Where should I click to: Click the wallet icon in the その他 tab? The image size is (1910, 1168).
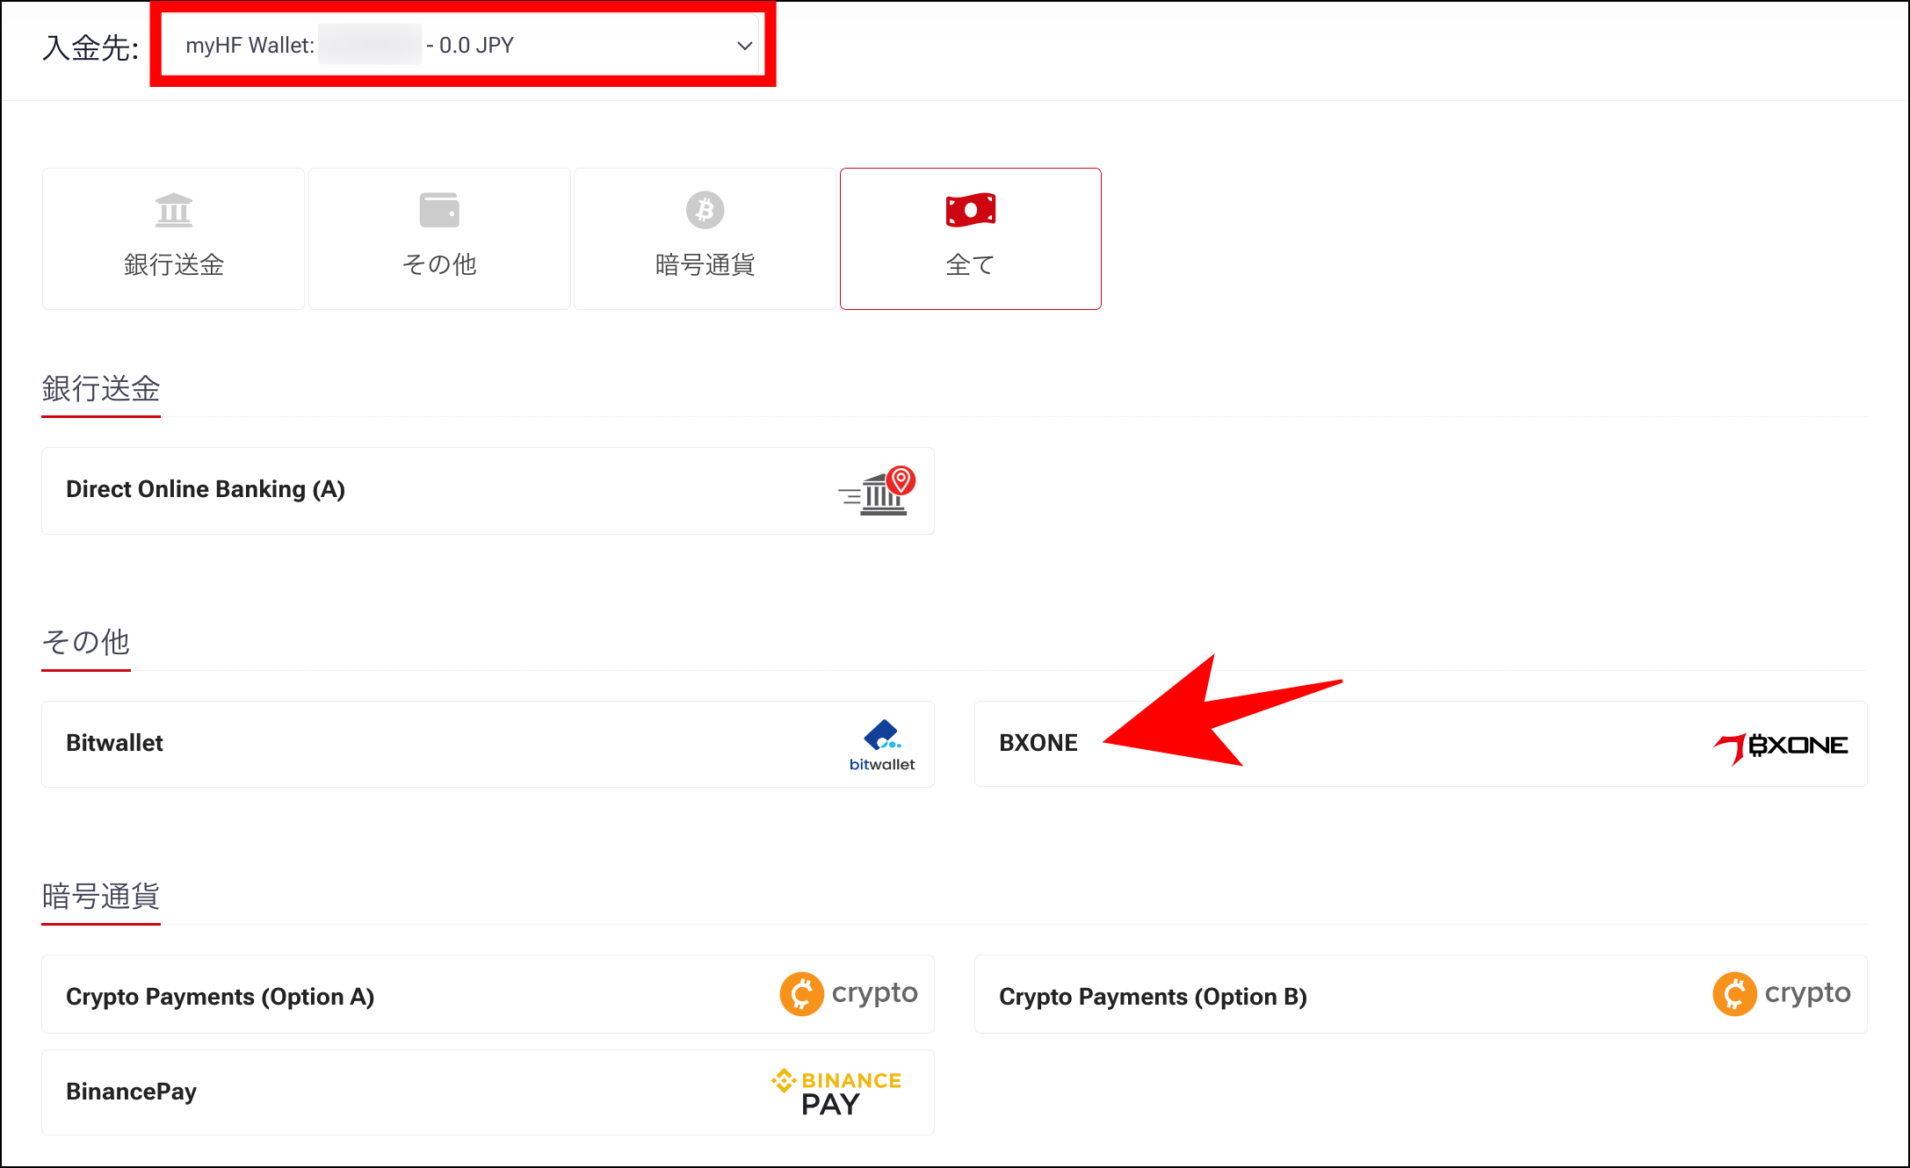439,210
